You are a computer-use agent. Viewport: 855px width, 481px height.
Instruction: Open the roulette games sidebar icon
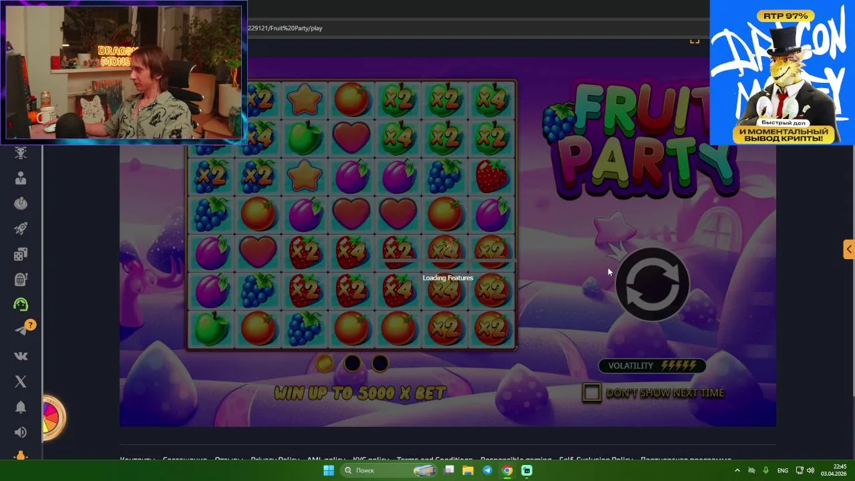(x=21, y=204)
